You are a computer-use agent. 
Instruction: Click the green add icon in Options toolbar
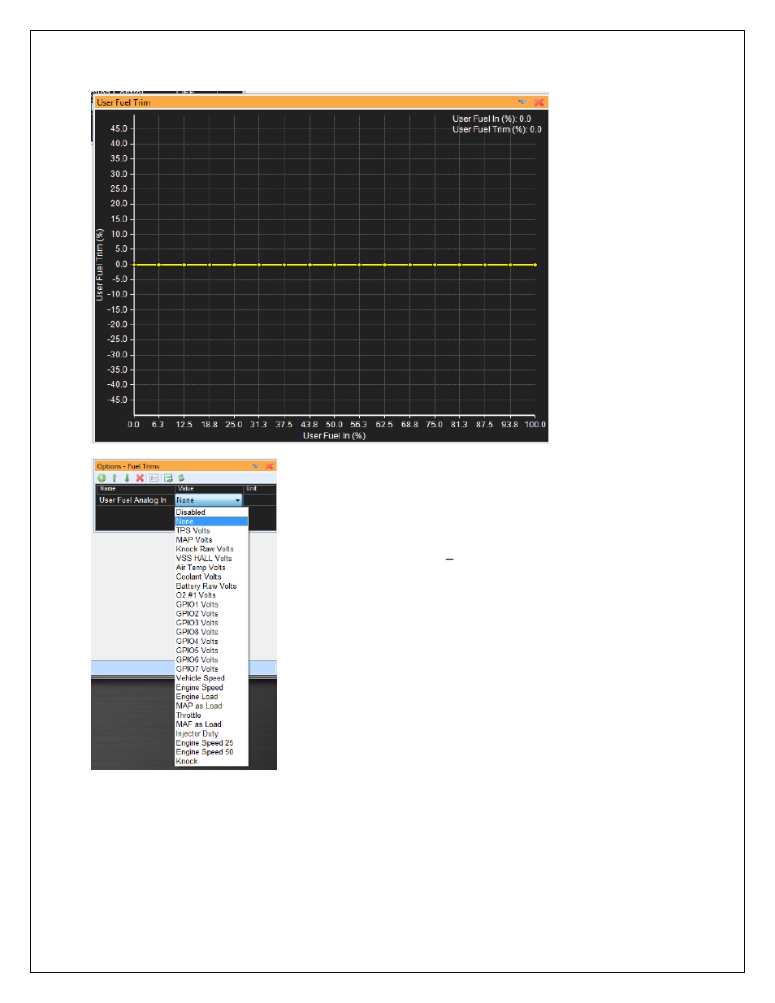point(102,478)
